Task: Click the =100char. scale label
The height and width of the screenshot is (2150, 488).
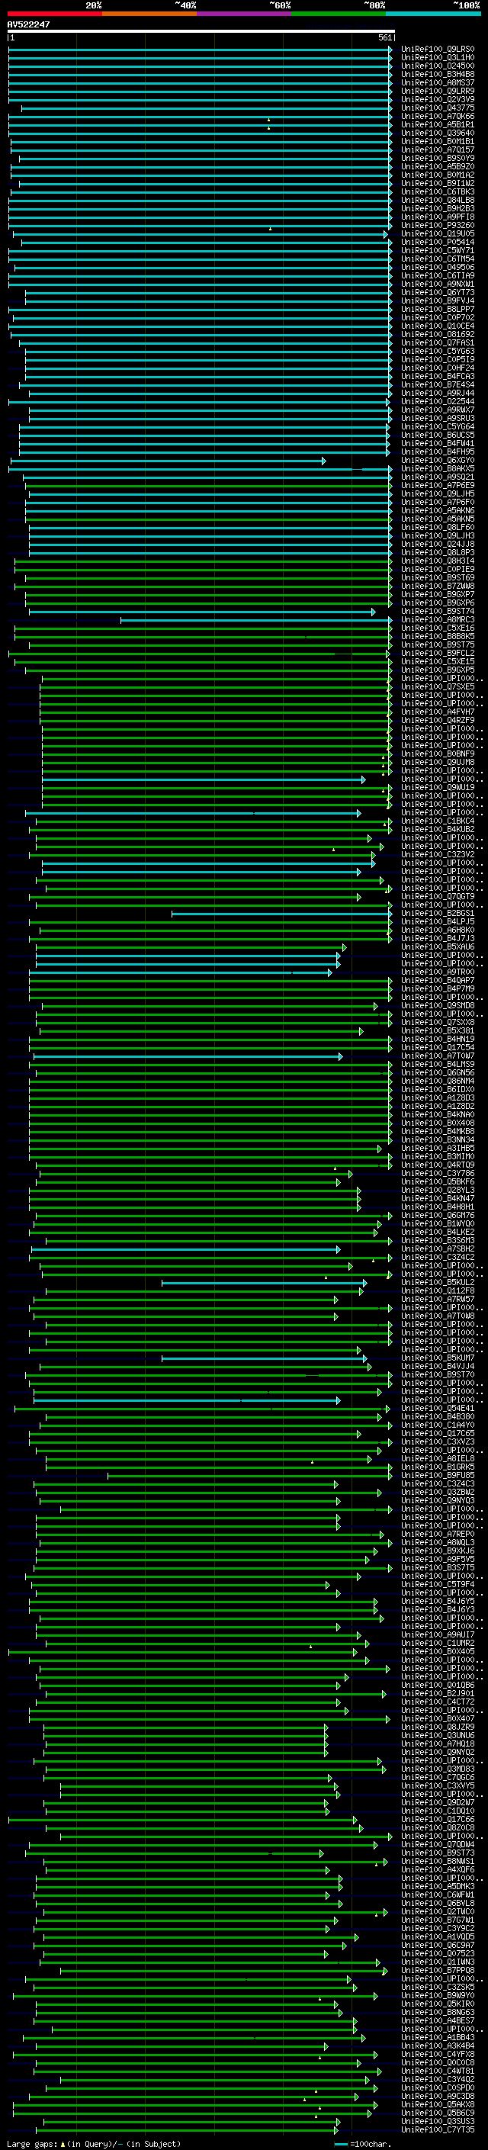Action: click(371, 2143)
